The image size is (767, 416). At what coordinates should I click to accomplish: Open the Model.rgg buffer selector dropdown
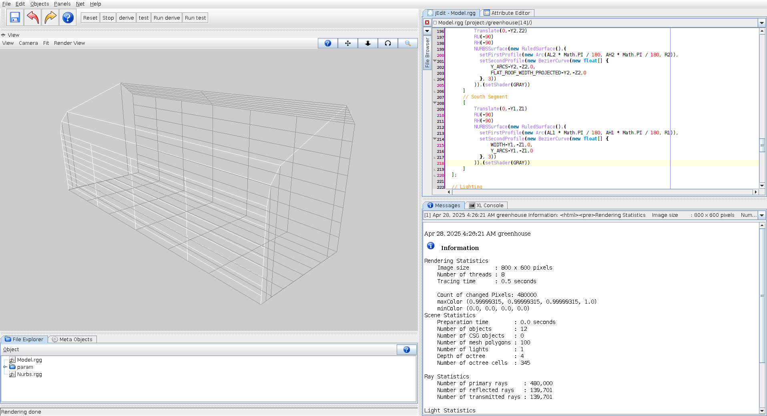pyautogui.click(x=762, y=23)
